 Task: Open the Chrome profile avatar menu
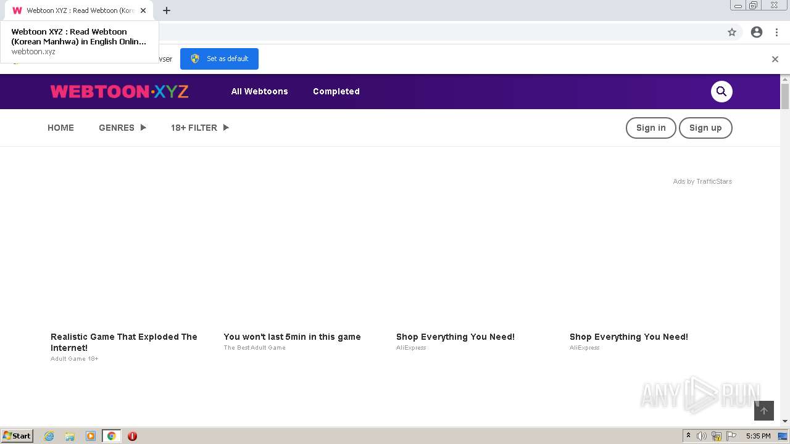pyautogui.click(x=757, y=32)
